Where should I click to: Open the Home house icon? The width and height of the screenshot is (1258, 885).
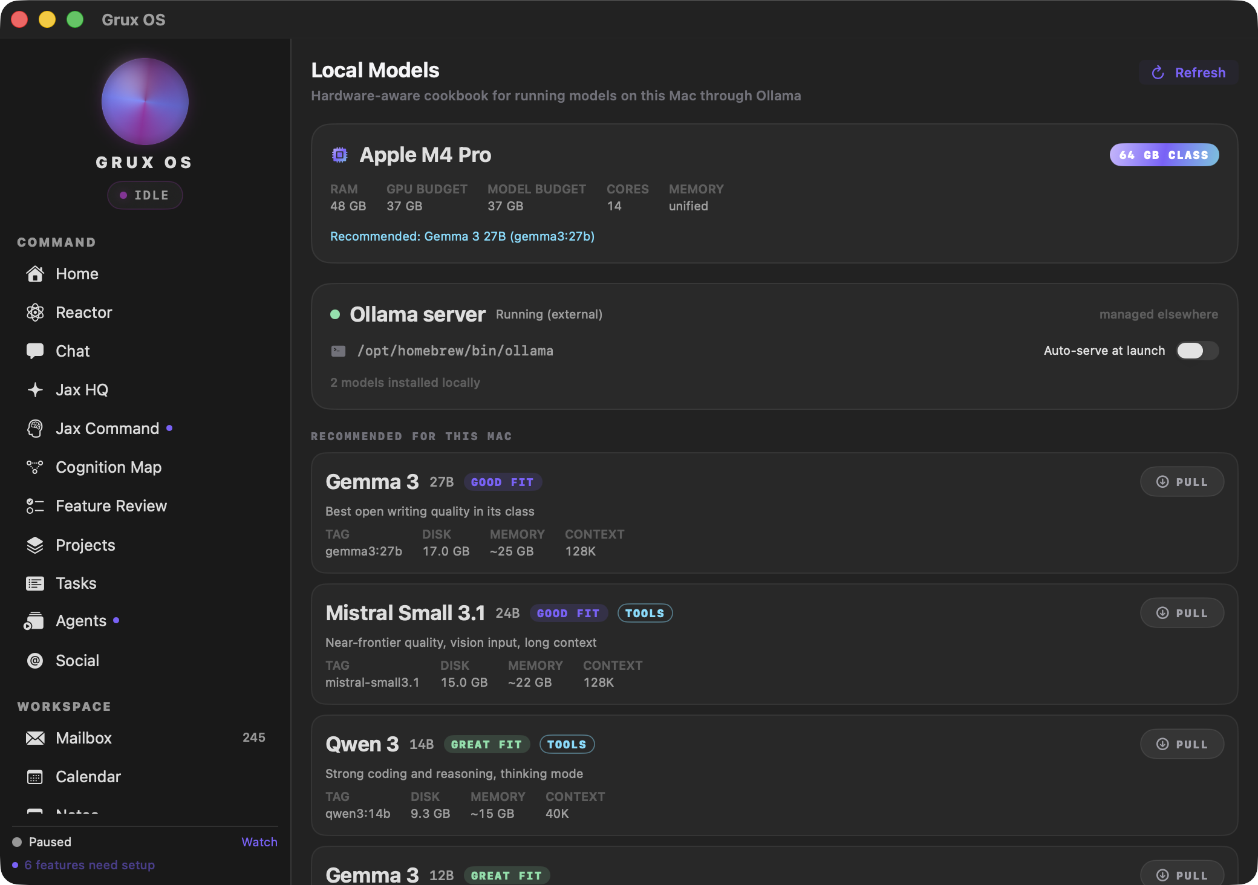click(x=35, y=274)
